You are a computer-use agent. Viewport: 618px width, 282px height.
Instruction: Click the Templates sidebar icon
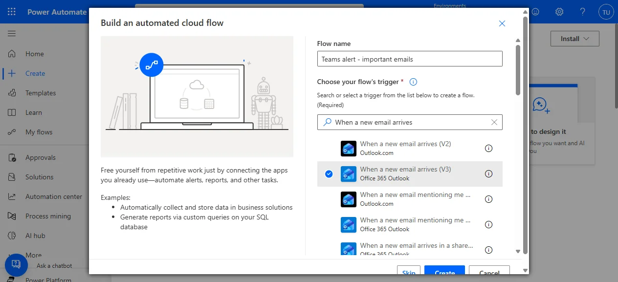coord(12,93)
